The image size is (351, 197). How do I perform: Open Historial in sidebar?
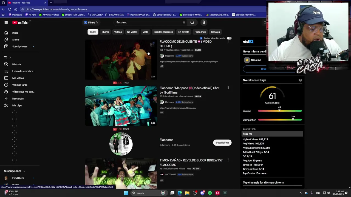[x=17, y=64]
